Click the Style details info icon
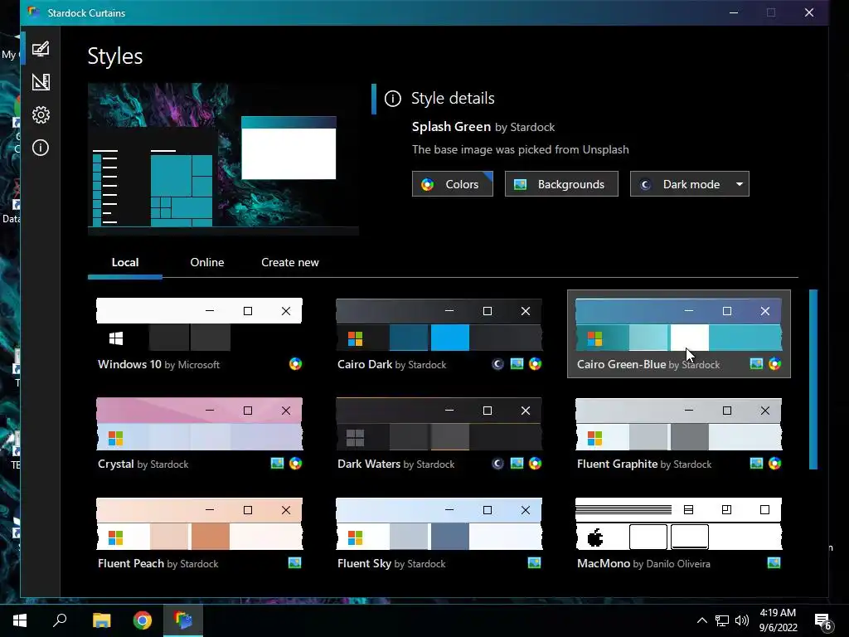 (x=392, y=99)
